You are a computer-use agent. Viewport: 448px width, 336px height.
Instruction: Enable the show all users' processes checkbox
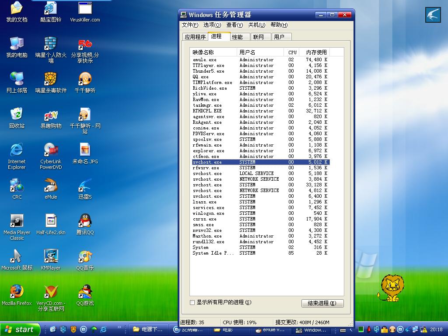(x=192, y=302)
